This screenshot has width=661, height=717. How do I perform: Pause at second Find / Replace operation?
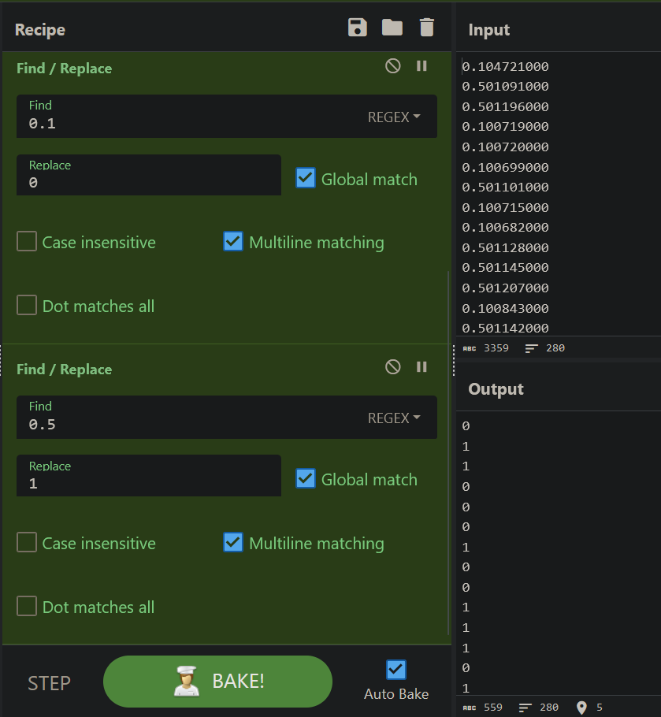point(421,367)
